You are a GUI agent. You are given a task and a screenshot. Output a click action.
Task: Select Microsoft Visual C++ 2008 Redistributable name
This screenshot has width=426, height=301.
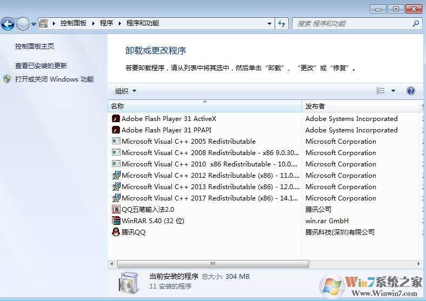click(210, 153)
